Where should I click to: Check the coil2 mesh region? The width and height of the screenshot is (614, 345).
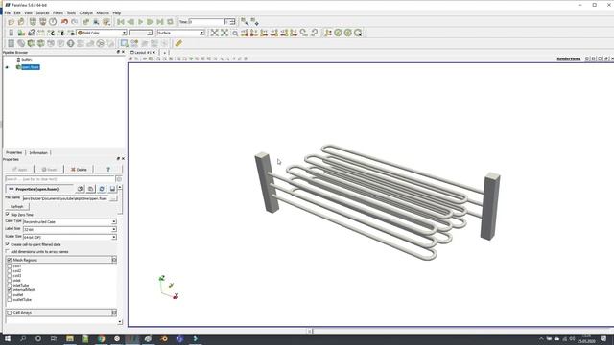coord(10,270)
